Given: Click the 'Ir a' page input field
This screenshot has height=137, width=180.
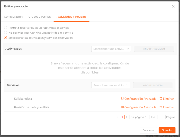Looking at the screenshot, I should click(161, 117).
